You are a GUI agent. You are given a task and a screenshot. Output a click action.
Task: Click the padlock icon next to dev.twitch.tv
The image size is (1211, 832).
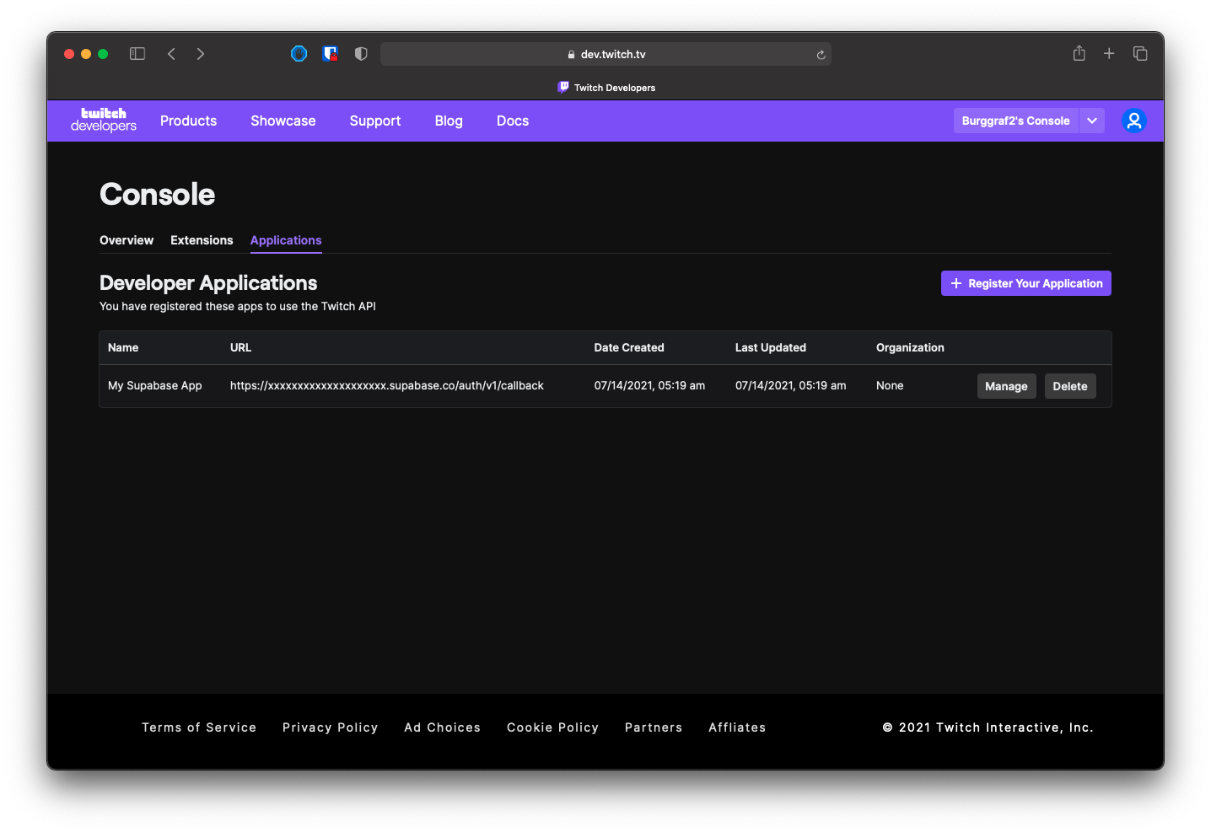coord(573,54)
